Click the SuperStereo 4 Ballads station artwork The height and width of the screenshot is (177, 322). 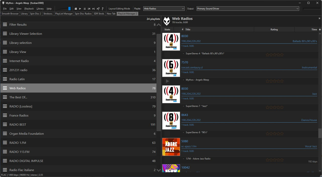[x=171, y=42]
